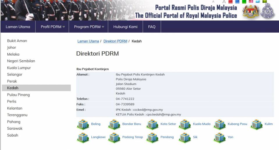The image size is (279, 150).
Task: Choose Pahang in the sidebar list
Action: (x=14, y=122)
